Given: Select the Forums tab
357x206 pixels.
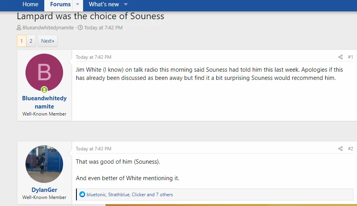Looking at the screenshot, I should pos(60,5).
